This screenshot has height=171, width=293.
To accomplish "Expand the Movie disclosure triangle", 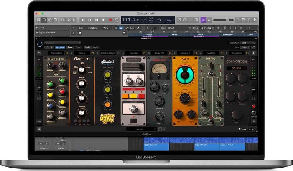I will coord(37,28).
